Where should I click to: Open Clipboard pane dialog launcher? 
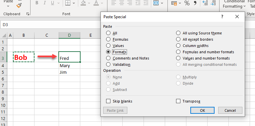pyautogui.click(x=28, y=14)
